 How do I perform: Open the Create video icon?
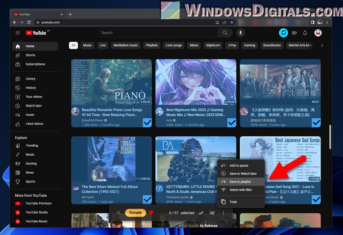tap(294, 33)
